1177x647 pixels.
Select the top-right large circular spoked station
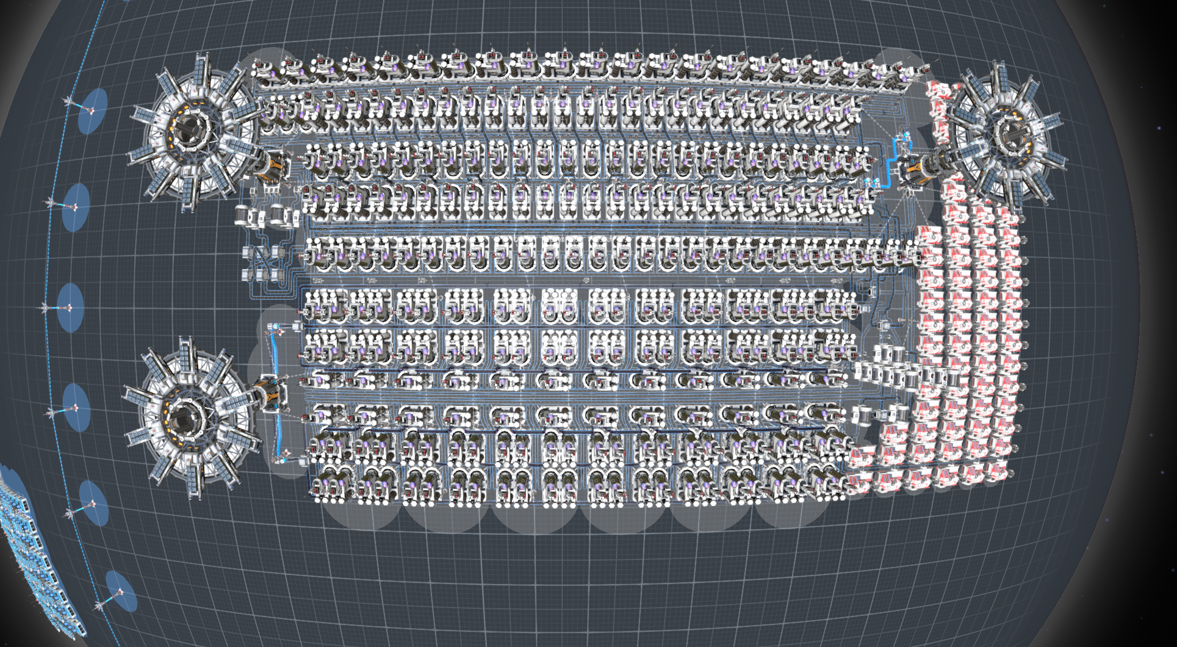point(1008,136)
